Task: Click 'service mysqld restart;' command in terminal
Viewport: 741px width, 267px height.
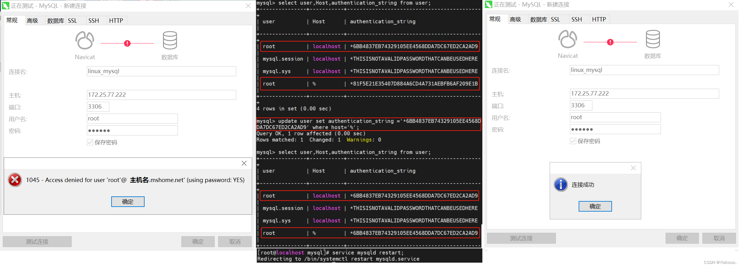Action: coord(368,253)
